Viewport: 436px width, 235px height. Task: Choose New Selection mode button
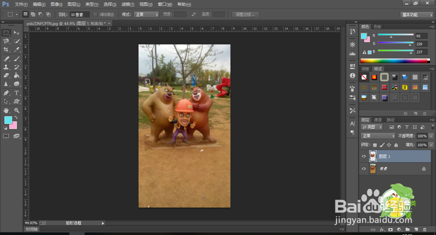[26, 14]
